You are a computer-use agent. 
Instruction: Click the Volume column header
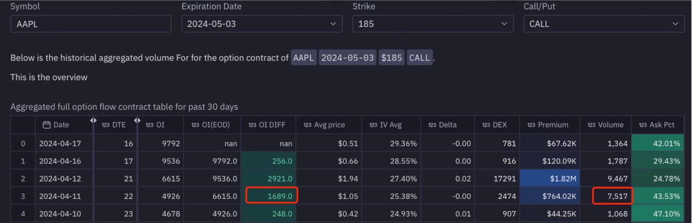pos(606,125)
